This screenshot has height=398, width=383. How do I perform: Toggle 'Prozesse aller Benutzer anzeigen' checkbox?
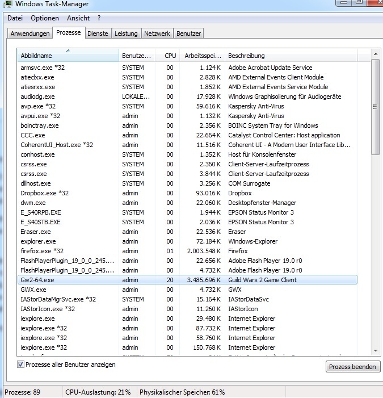21,365
